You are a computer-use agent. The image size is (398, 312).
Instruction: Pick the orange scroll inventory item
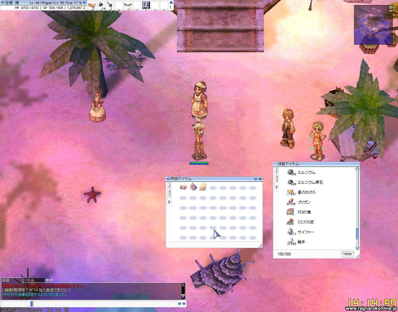coord(203,187)
